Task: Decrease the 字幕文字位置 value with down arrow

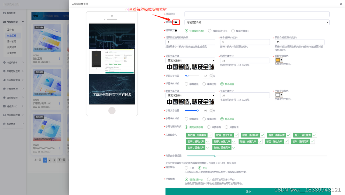Action: click(x=211, y=112)
